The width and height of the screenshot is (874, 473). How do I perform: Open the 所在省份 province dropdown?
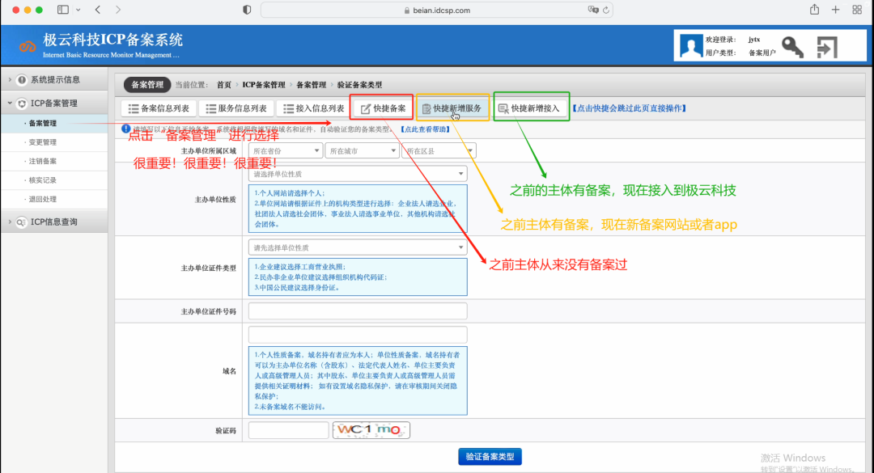point(285,150)
